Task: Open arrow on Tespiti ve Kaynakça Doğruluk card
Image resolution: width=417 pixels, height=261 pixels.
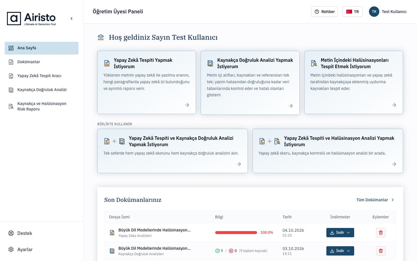Action: click(239, 164)
